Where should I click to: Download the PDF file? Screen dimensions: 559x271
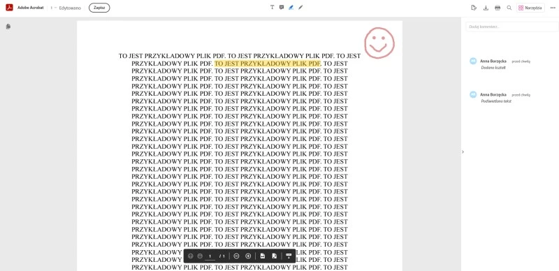(x=486, y=8)
